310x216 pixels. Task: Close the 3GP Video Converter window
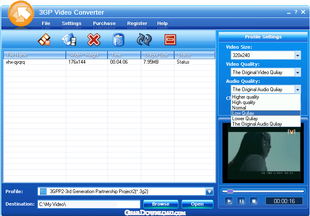303,12
